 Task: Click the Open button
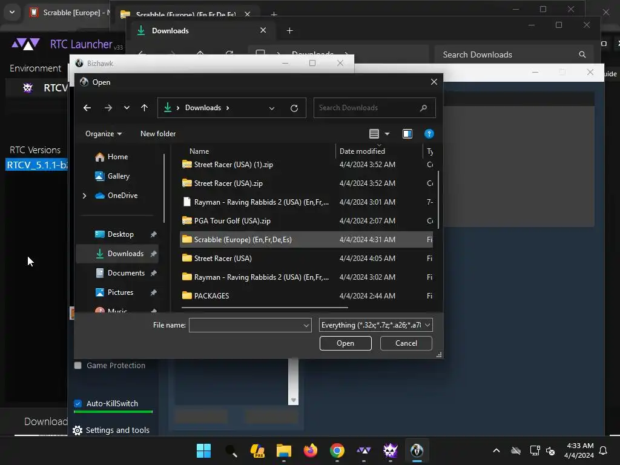point(346,343)
